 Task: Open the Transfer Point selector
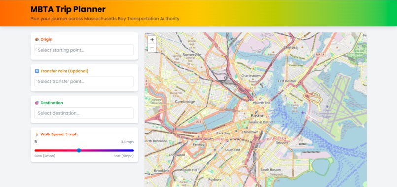(x=84, y=81)
